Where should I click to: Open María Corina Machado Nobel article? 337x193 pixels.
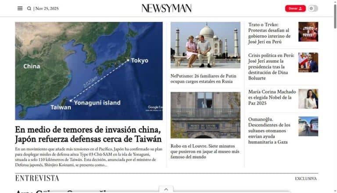tap(272, 97)
